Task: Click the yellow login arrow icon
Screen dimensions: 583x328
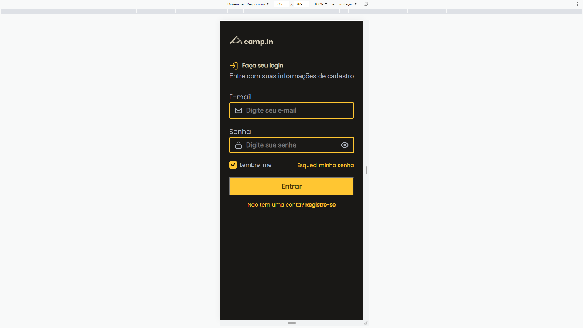Action: (234, 65)
